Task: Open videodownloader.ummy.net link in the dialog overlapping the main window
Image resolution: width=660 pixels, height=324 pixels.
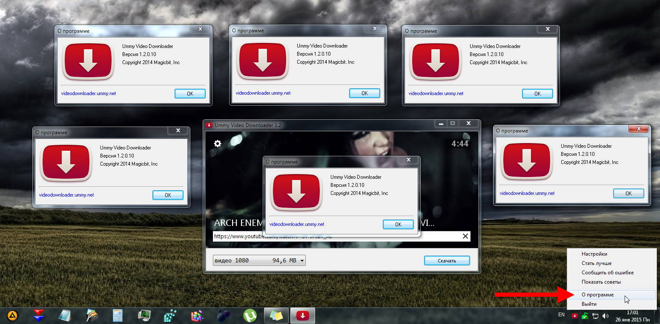Action: [x=297, y=224]
